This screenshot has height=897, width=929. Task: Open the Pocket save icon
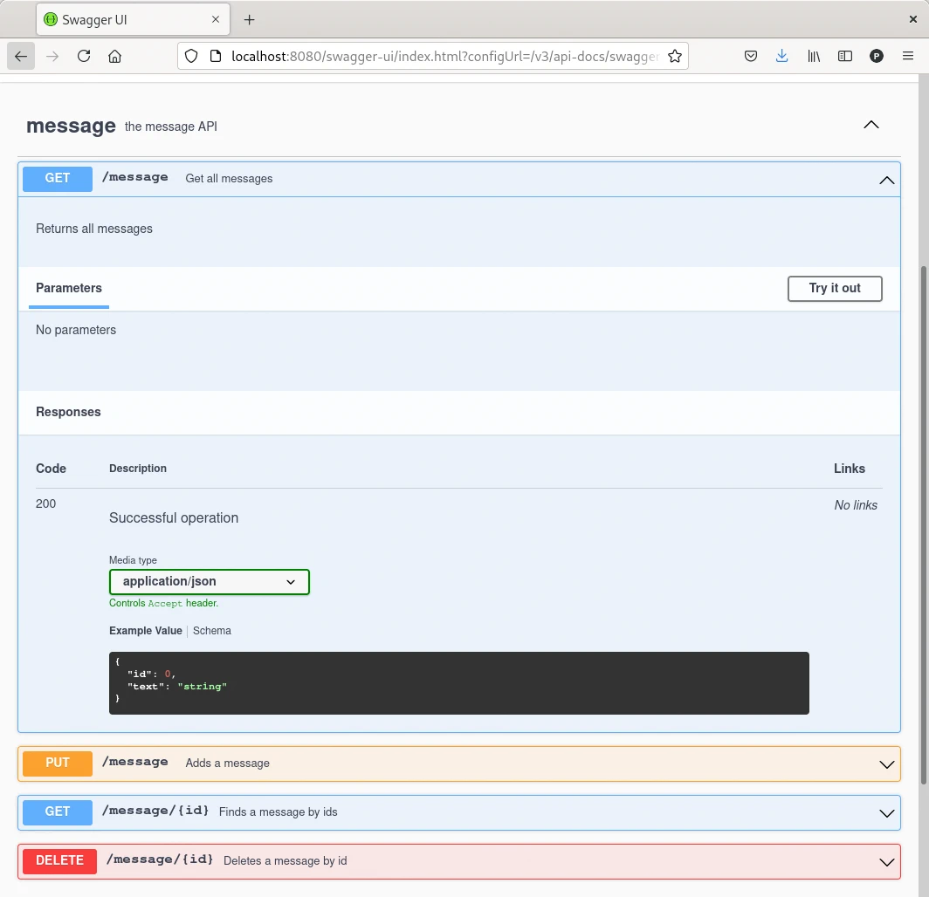(750, 56)
